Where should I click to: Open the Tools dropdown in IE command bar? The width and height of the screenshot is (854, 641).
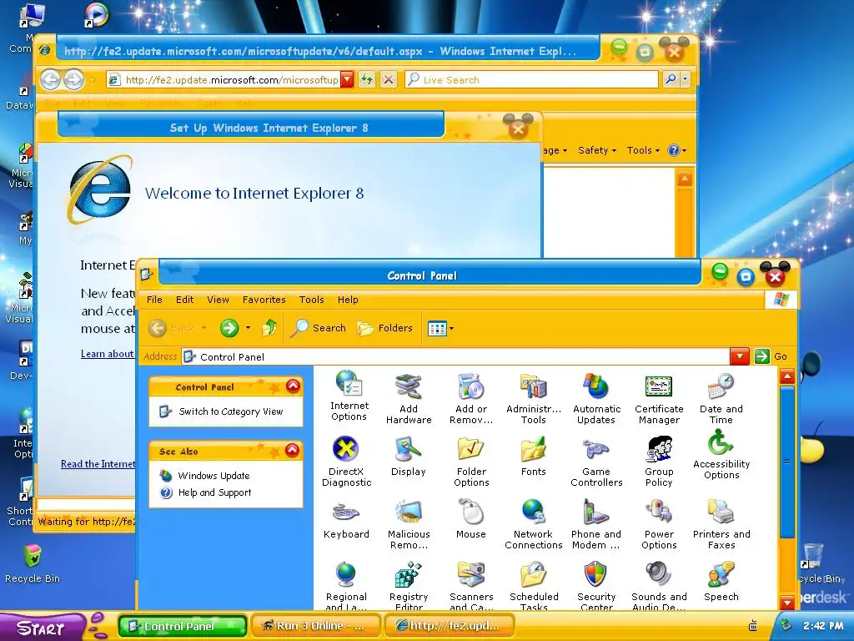click(x=643, y=150)
